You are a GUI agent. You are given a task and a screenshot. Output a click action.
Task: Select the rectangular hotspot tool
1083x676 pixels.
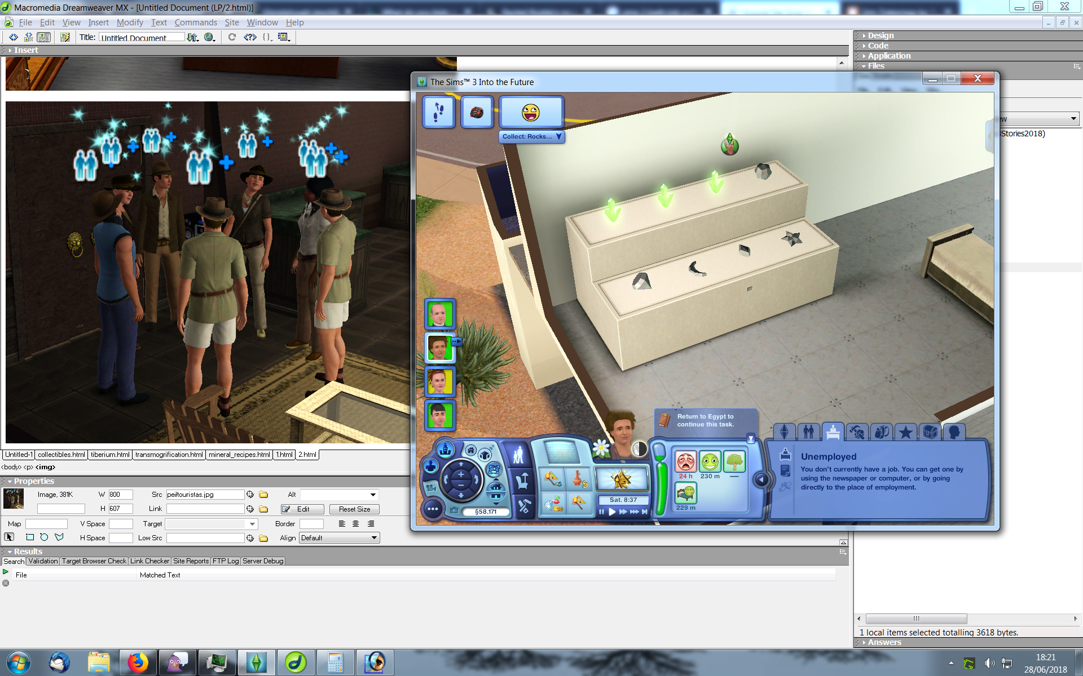point(30,537)
